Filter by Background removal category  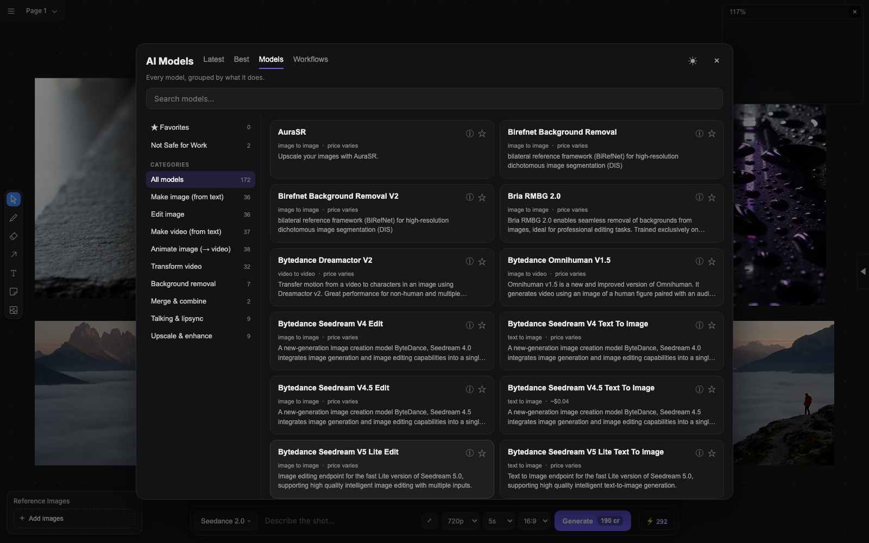tap(200, 284)
